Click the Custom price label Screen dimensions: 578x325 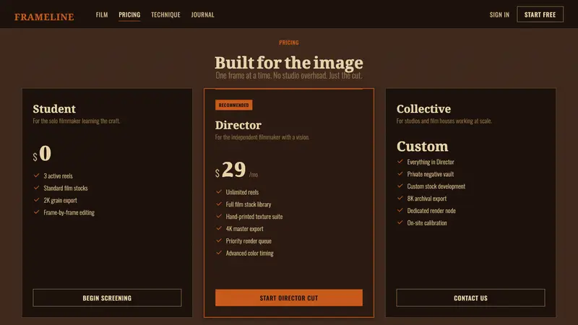tap(423, 147)
